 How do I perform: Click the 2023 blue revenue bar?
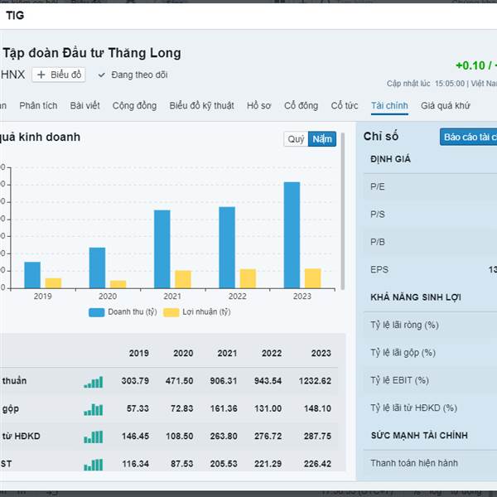[292, 235]
